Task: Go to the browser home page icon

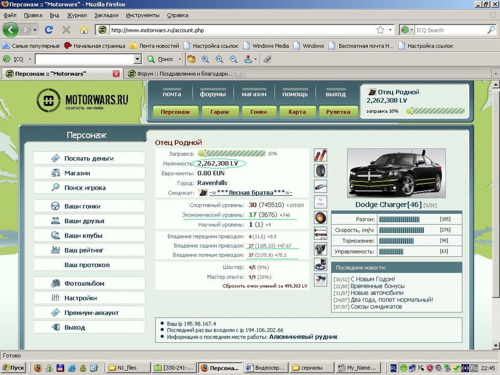Action: pos(84,30)
